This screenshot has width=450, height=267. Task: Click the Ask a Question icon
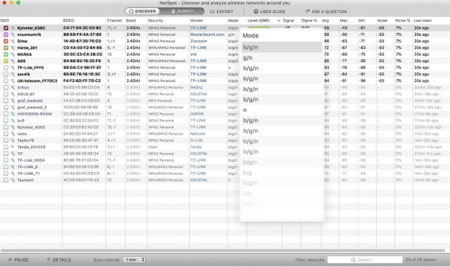point(308,11)
